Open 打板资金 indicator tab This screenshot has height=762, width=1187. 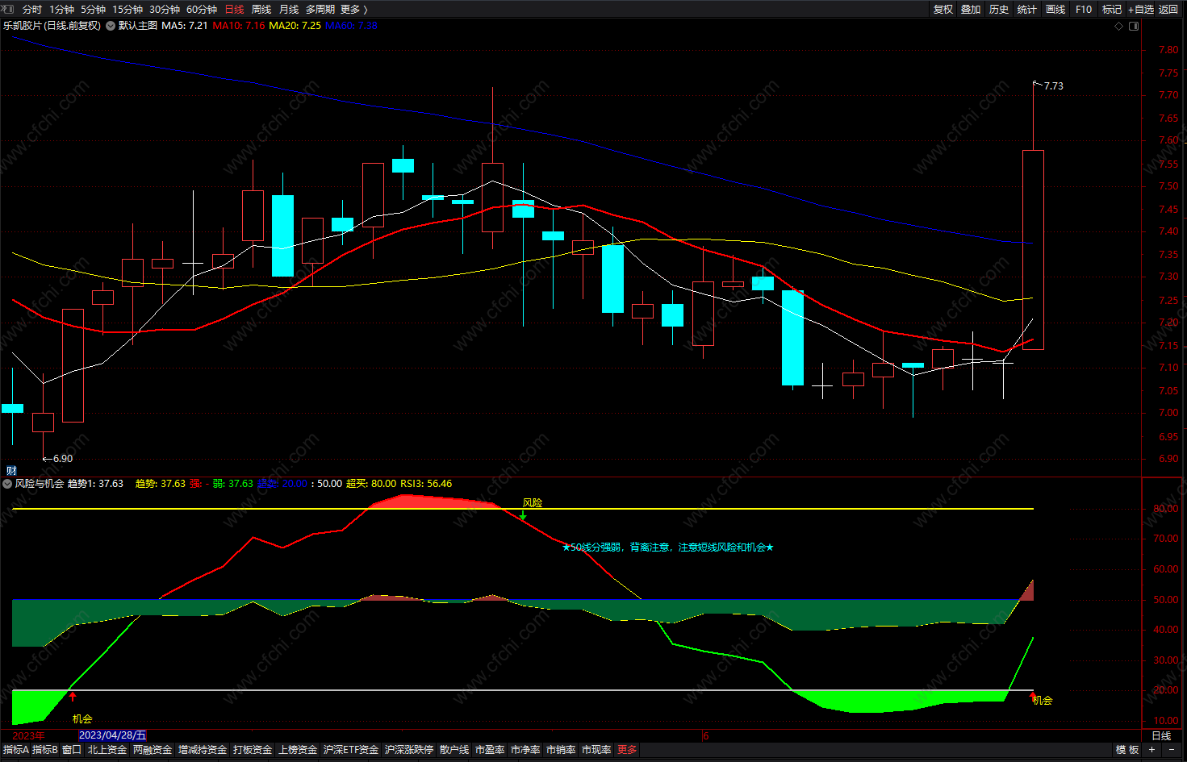(253, 750)
